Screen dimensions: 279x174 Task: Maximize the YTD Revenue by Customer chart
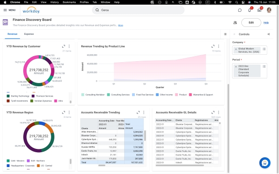tap(64, 46)
